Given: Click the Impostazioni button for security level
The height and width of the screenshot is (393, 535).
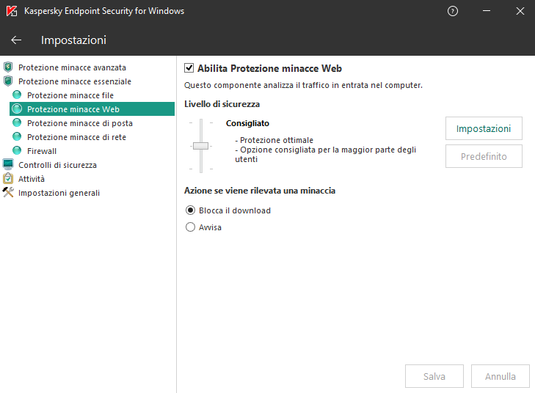Looking at the screenshot, I should click(x=484, y=128).
